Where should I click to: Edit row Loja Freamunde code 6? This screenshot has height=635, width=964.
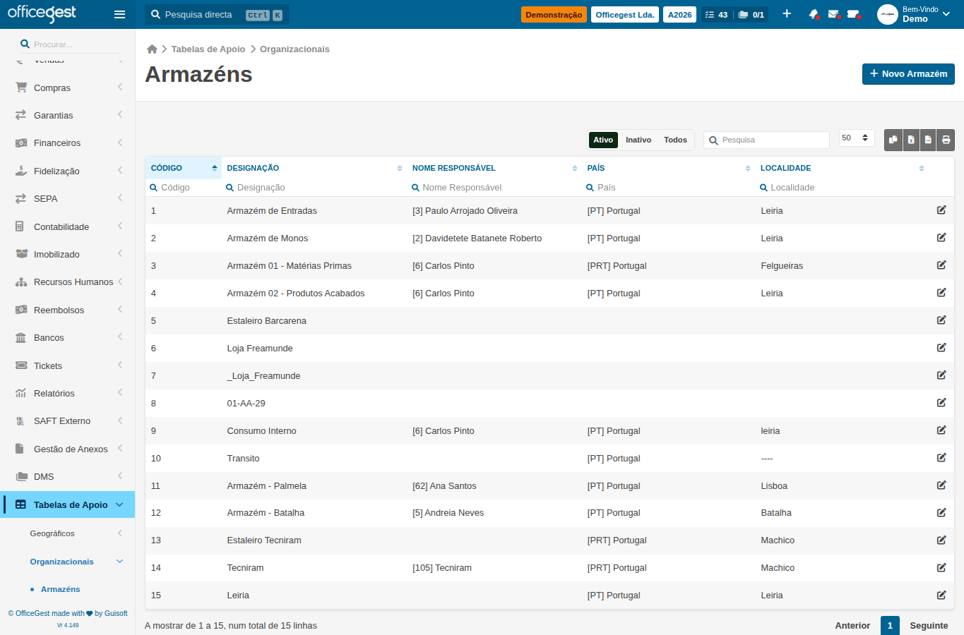click(x=941, y=348)
